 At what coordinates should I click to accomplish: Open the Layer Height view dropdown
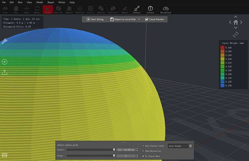pos(190,146)
